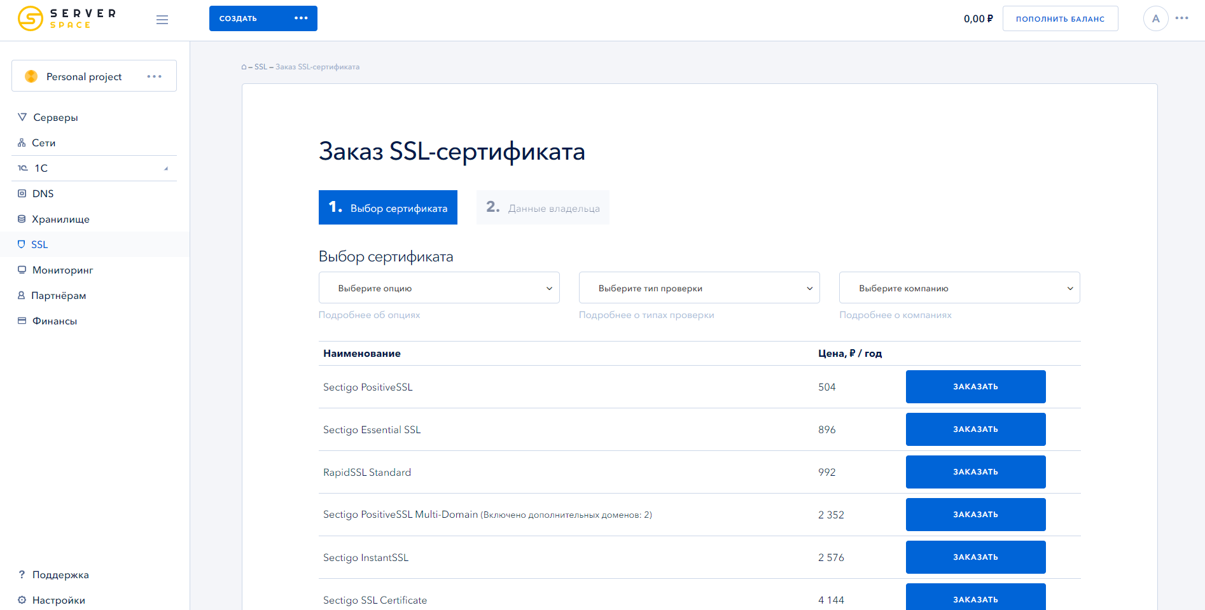Open account options three-dots menu
This screenshot has width=1205, height=610.
(1182, 18)
